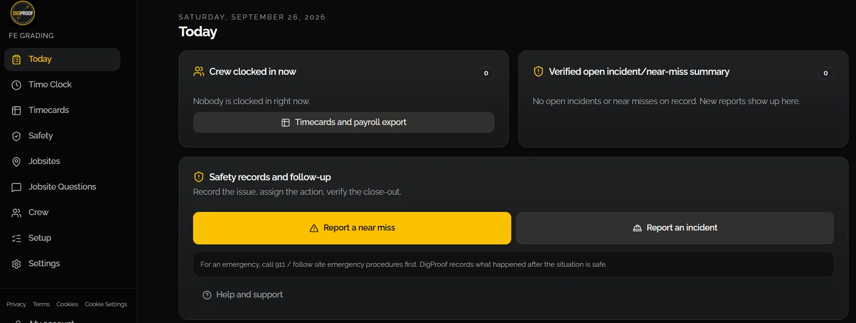Open Settings via the gear icon
The width and height of the screenshot is (856, 323).
coord(16,264)
